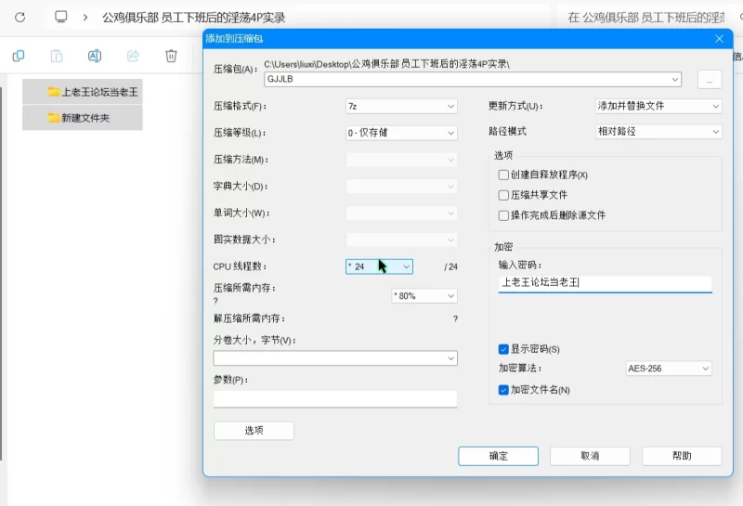Image resolution: width=743 pixels, height=506 pixels.
Task: Click the Copy icon in Explorer toolbar
Action: [19, 56]
